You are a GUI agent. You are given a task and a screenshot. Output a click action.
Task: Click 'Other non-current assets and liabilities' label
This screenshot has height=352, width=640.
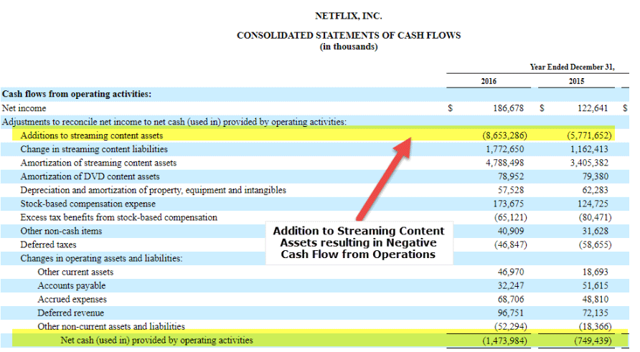[111, 326]
